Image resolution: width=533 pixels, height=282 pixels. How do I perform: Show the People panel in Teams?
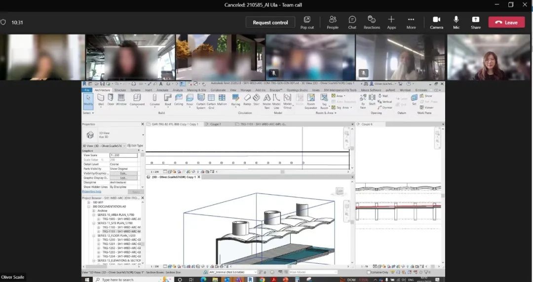(x=333, y=22)
